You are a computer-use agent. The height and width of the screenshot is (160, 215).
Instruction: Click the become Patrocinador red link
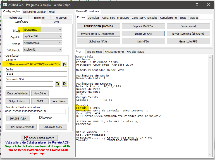point(38,151)
